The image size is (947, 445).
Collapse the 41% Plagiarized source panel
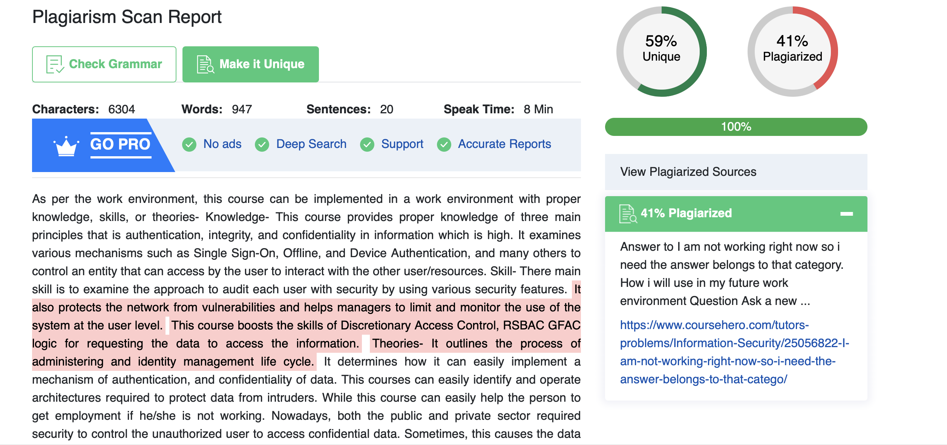pyautogui.click(x=846, y=213)
